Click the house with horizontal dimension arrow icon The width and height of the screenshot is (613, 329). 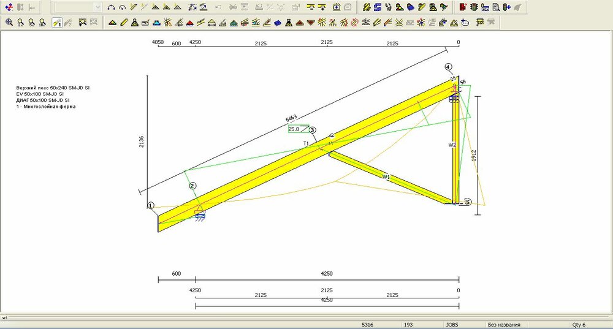[x=211, y=23]
